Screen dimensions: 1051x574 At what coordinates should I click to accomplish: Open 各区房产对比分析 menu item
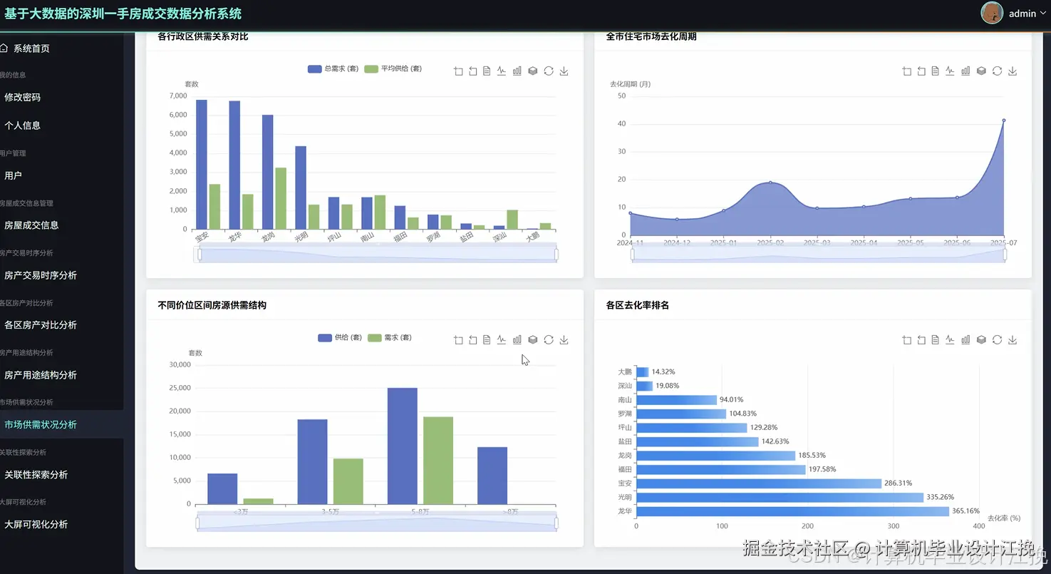tap(61, 325)
